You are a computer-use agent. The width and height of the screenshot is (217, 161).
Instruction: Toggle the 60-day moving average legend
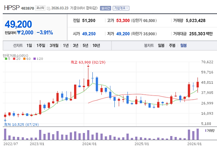[x=26, y=59]
